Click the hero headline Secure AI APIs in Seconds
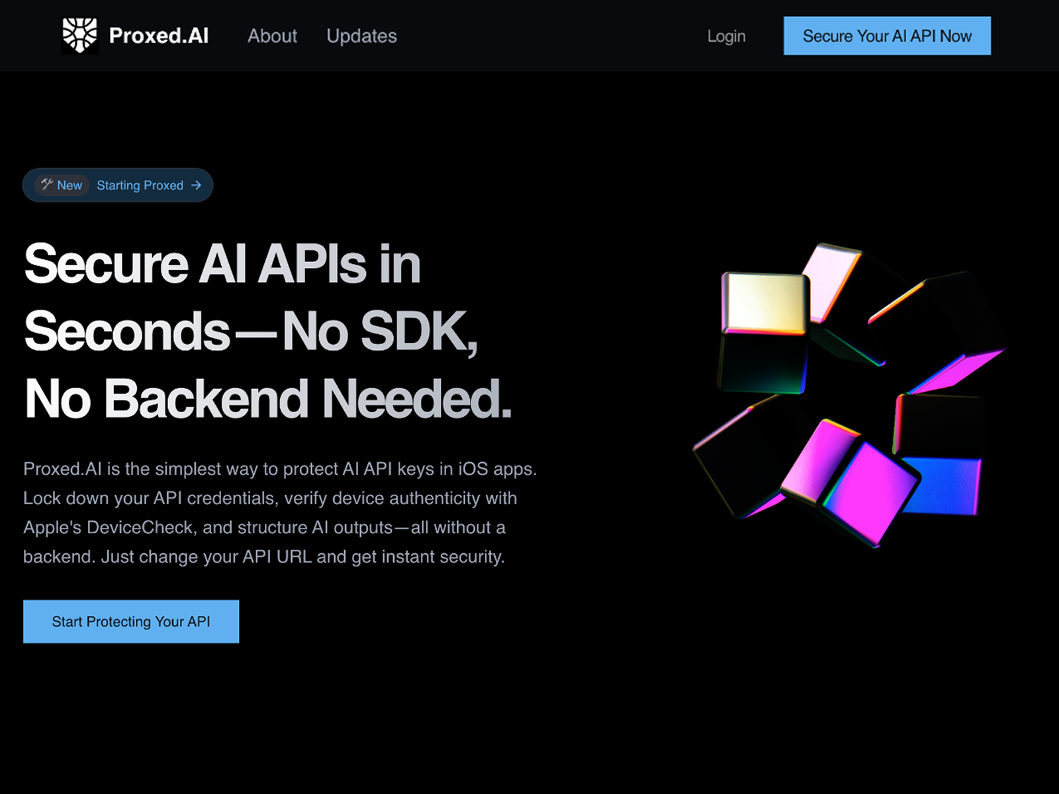Image resolution: width=1059 pixels, height=794 pixels. click(265, 331)
